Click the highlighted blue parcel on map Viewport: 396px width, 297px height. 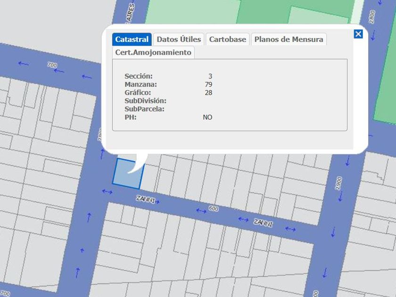[x=125, y=175]
